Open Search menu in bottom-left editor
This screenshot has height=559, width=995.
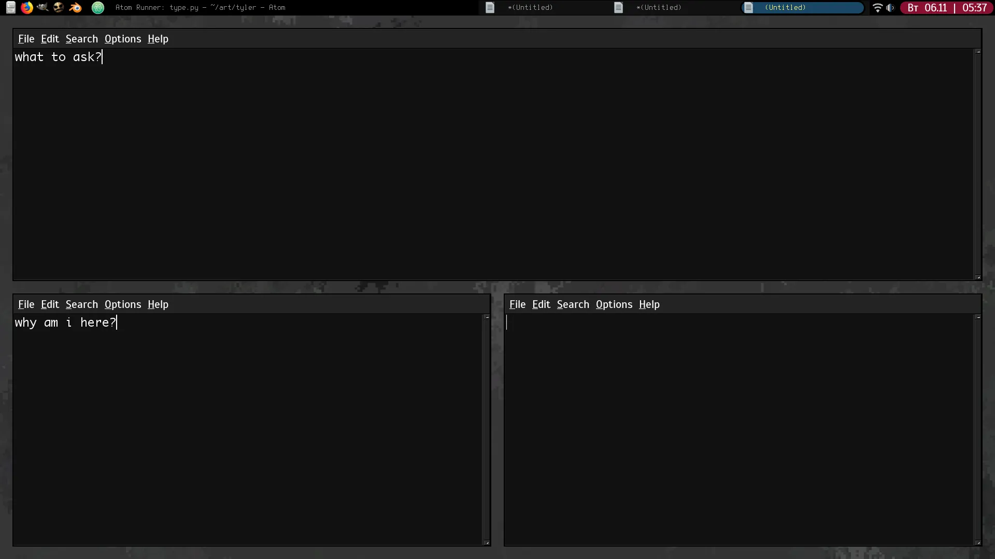tap(81, 304)
